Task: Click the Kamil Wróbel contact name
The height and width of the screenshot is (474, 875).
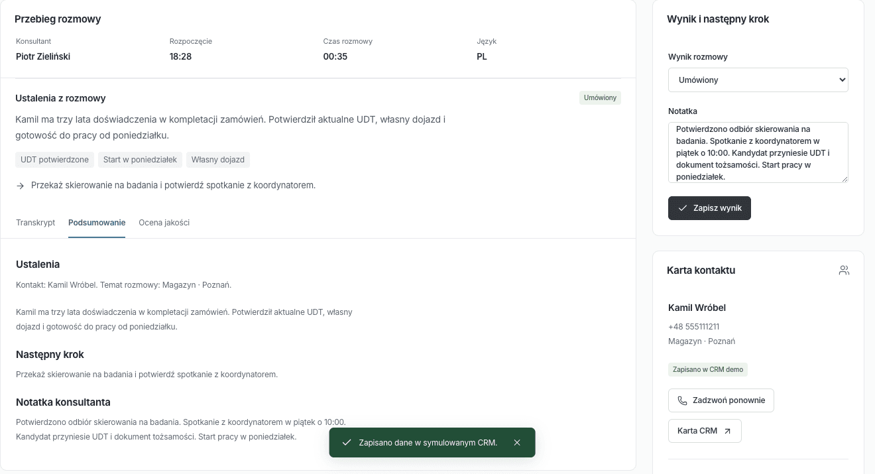Action: pos(697,308)
